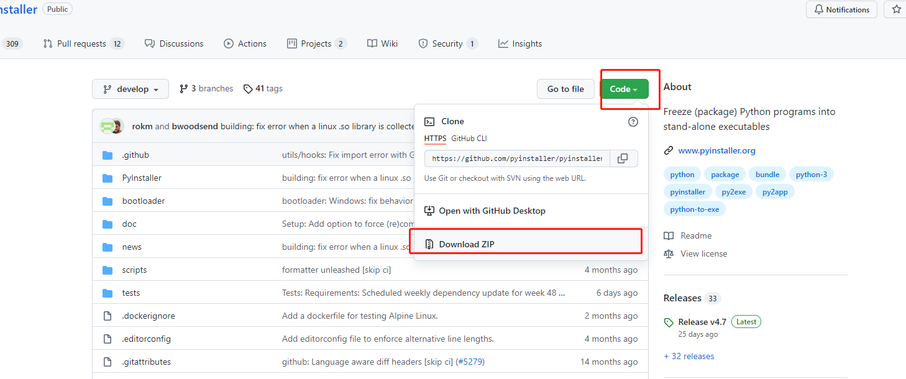Click the bundle topic tag
Image resolution: width=906 pixels, height=379 pixels.
pos(767,175)
